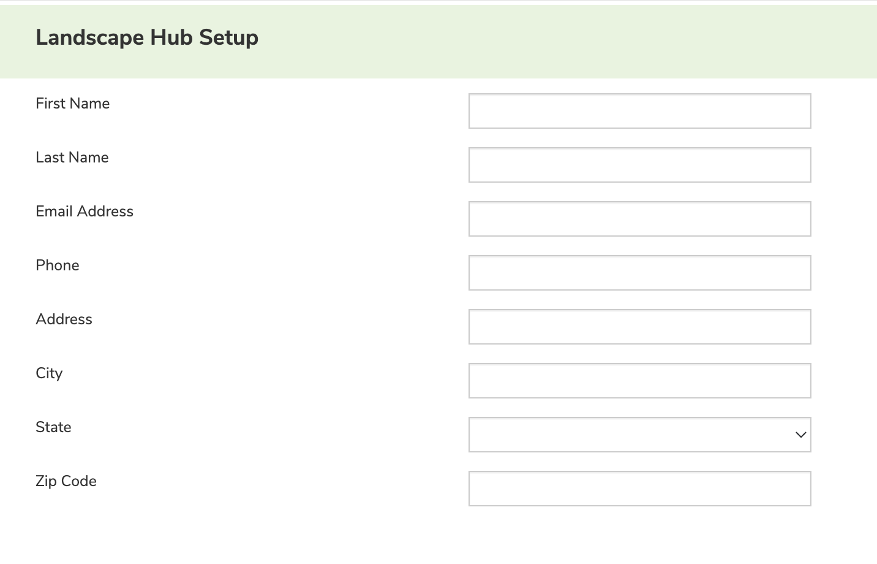Click the Zip Code input field
The image size is (877, 564).
[639, 488]
